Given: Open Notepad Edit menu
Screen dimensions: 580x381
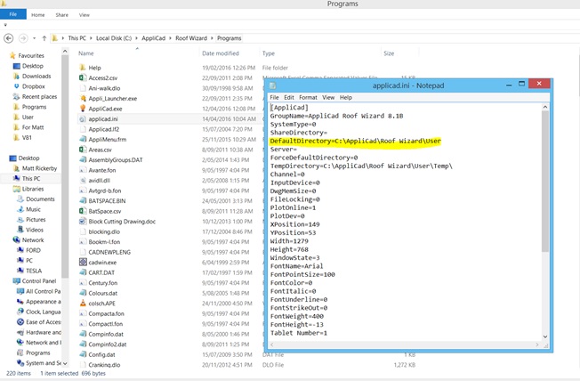Looking at the screenshot, I should click(x=289, y=97).
